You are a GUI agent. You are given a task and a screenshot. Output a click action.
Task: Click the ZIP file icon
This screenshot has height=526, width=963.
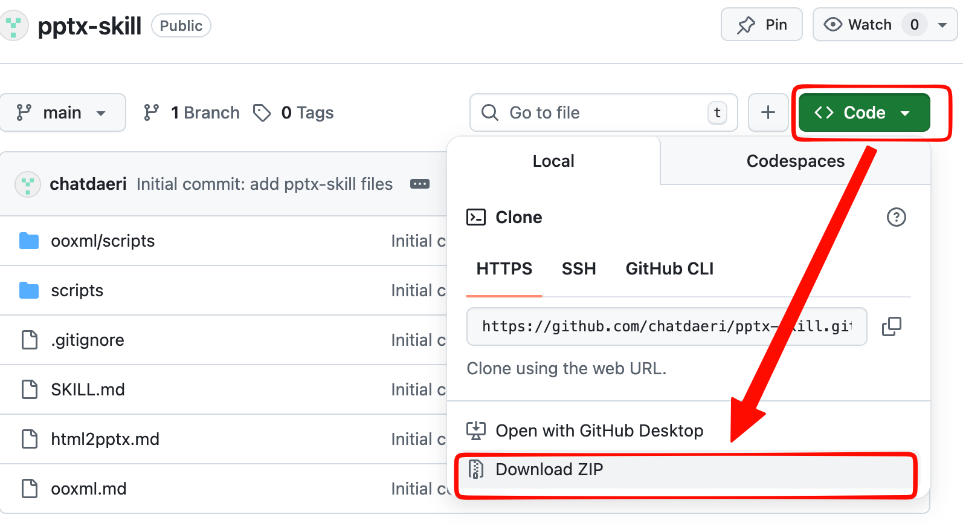(476, 469)
